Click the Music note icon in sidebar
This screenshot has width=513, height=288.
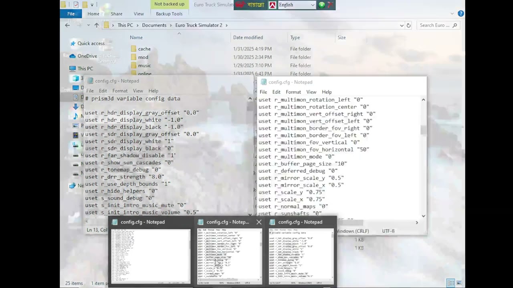76,116
